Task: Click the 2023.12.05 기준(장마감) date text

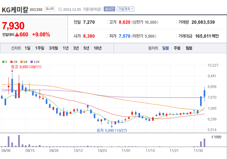Action: pyautogui.click(x=82, y=9)
